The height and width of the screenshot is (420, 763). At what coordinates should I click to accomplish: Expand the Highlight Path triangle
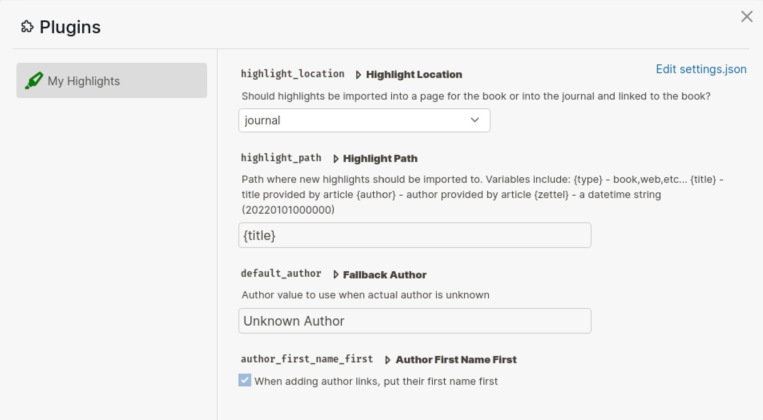(336, 159)
